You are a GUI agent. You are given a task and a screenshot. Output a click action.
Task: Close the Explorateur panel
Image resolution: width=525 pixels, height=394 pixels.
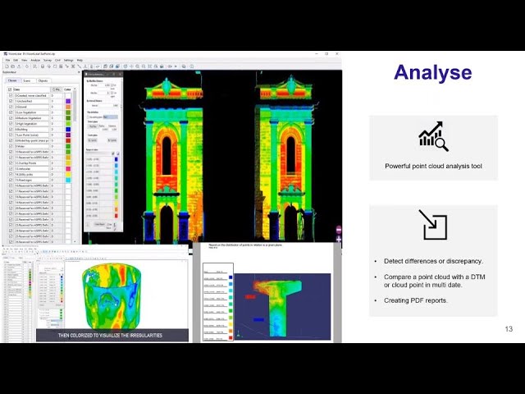click(79, 72)
